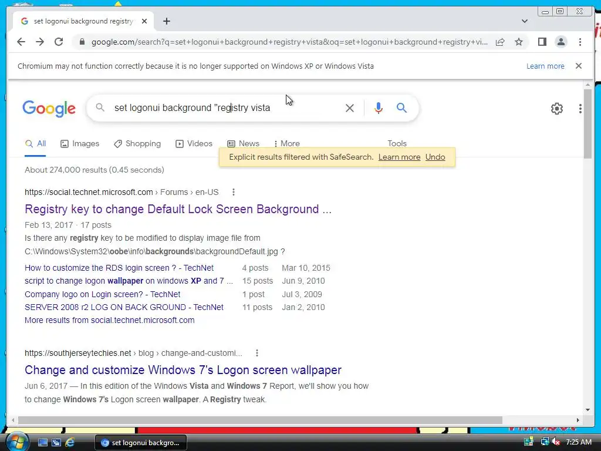Open the profile avatar menu
This screenshot has width=601, height=451.
pos(561,42)
